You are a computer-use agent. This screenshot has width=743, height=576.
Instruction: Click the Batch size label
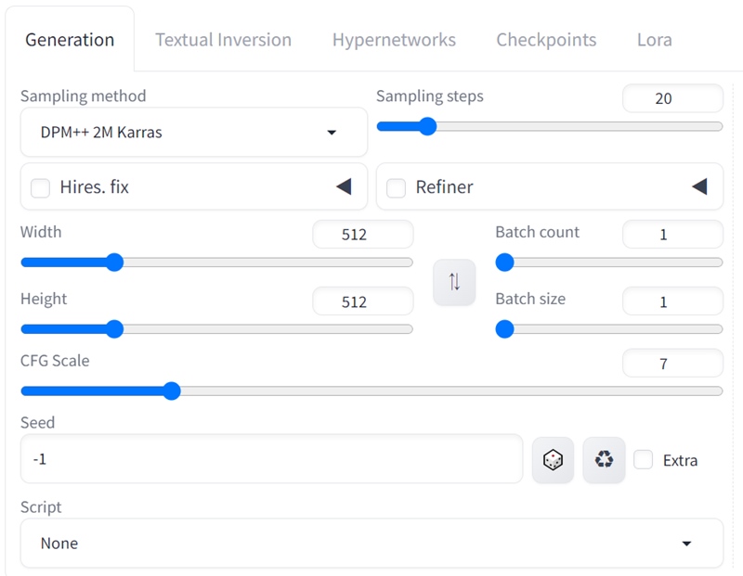(530, 299)
